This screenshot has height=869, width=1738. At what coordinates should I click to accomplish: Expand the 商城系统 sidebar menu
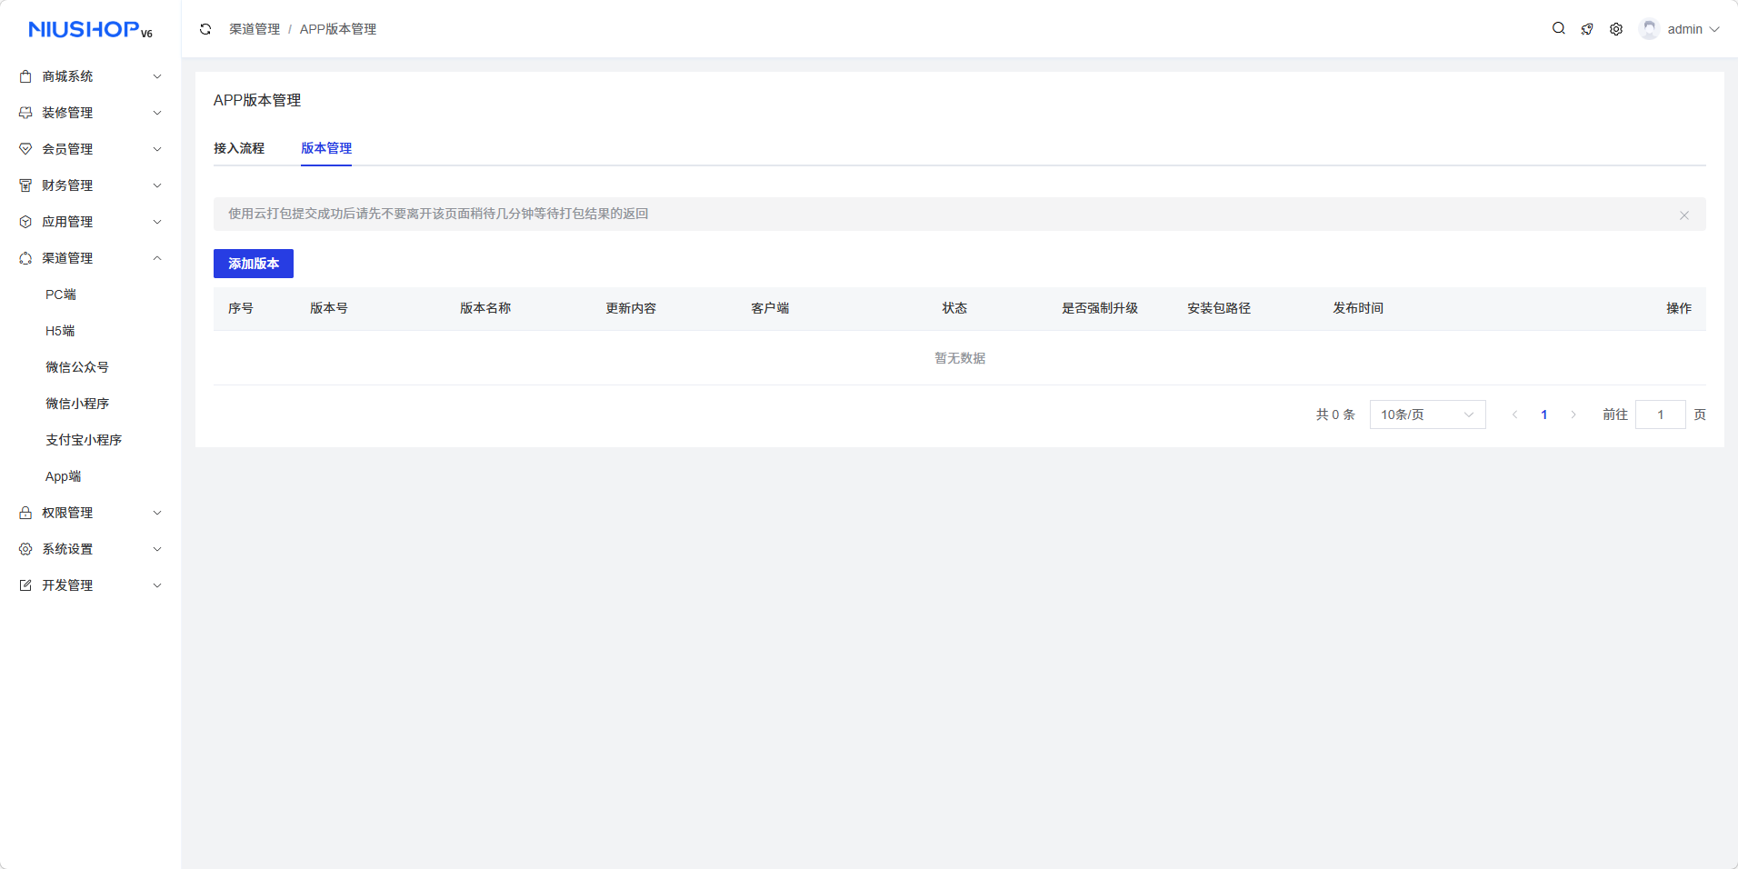[x=90, y=76]
